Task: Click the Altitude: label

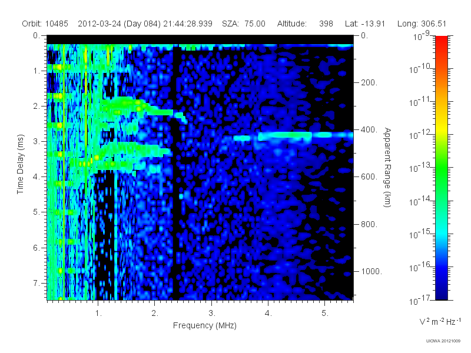Action: tap(291, 24)
